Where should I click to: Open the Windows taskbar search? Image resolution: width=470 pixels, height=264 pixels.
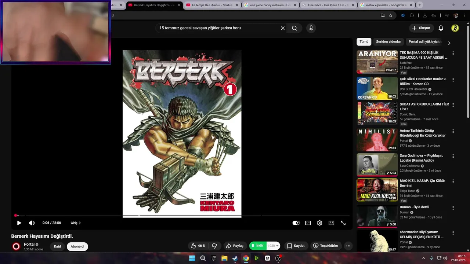point(203,258)
